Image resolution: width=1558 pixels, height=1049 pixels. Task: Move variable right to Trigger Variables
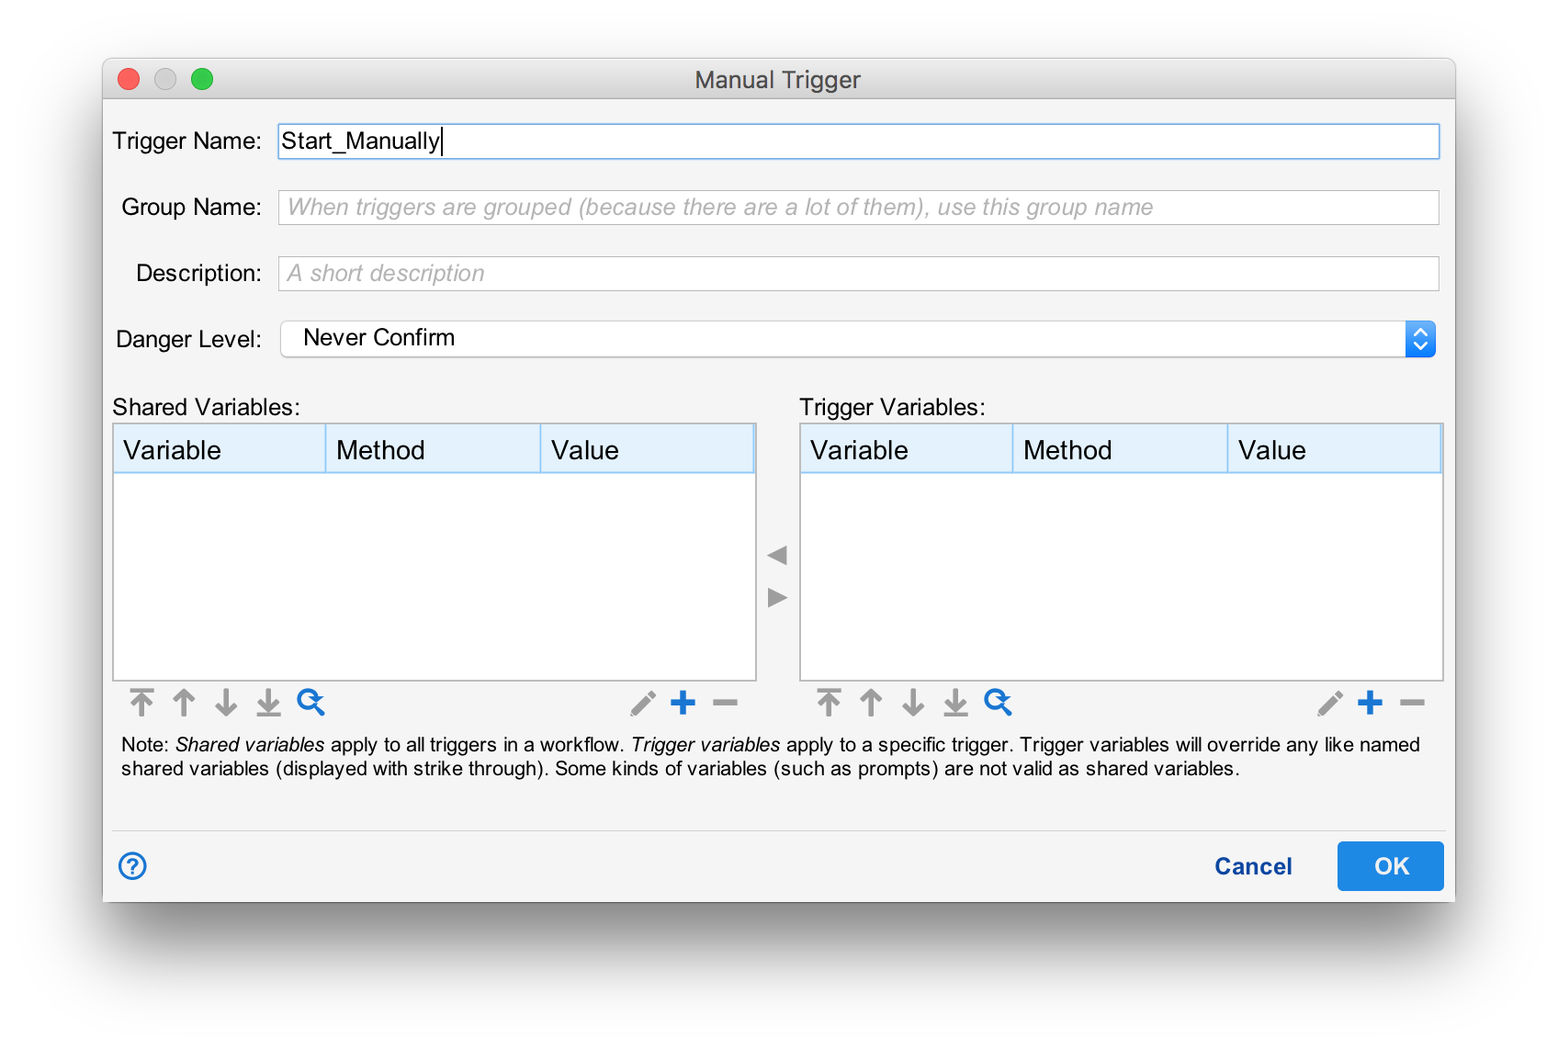pyautogui.click(x=777, y=598)
